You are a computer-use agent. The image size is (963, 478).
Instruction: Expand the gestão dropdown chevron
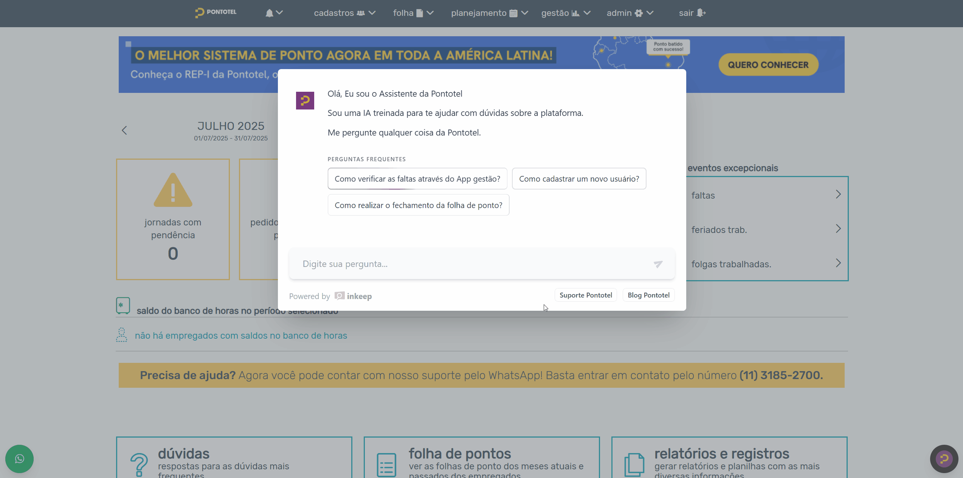587,13
